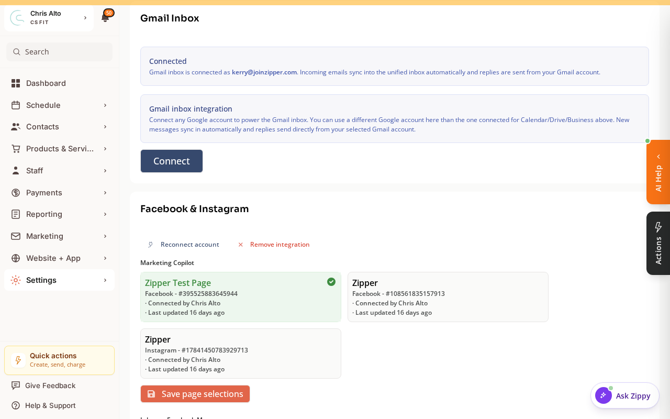Click the Quick actions card
Image resolution: width=670 pixels, height=419 pixels.
pos(59,360)
